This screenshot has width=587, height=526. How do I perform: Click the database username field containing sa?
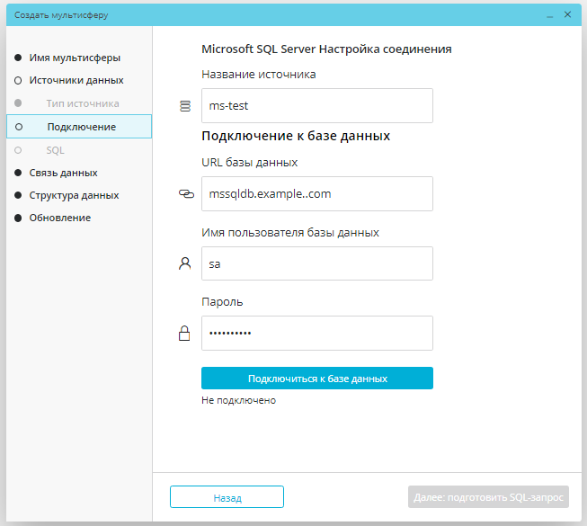317,263
